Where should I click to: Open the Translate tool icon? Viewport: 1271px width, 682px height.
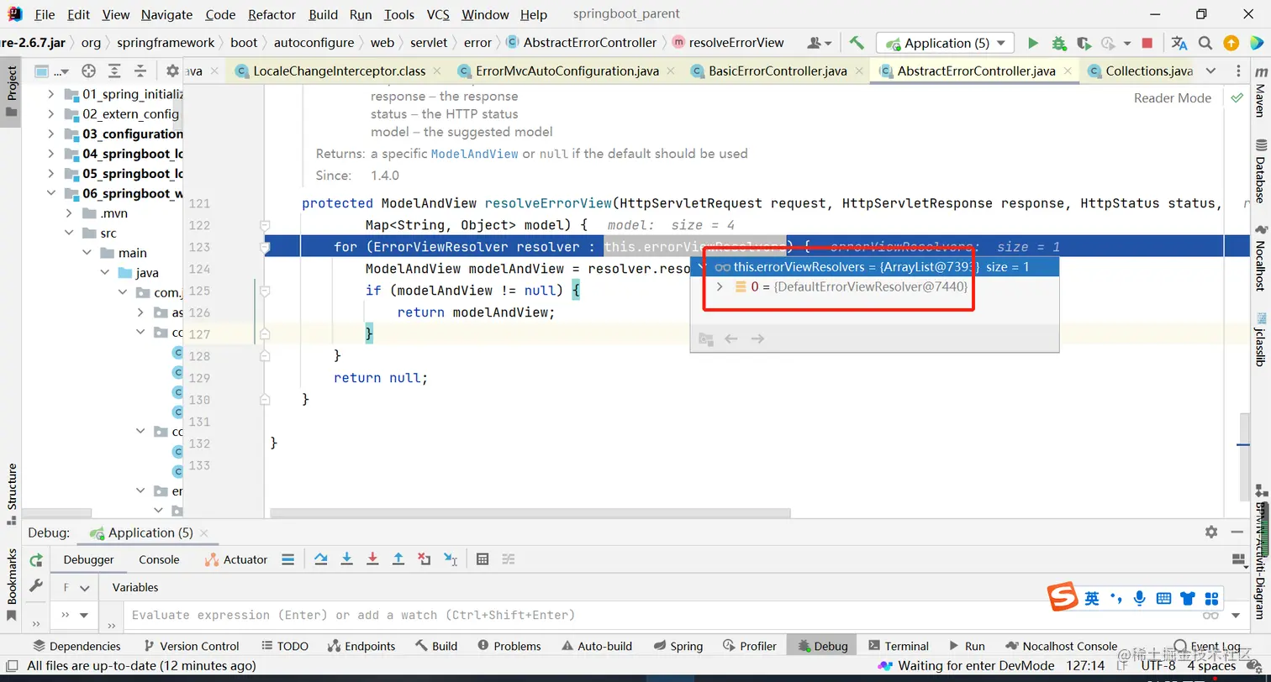pyautogui.click(x=1179, y=43)
